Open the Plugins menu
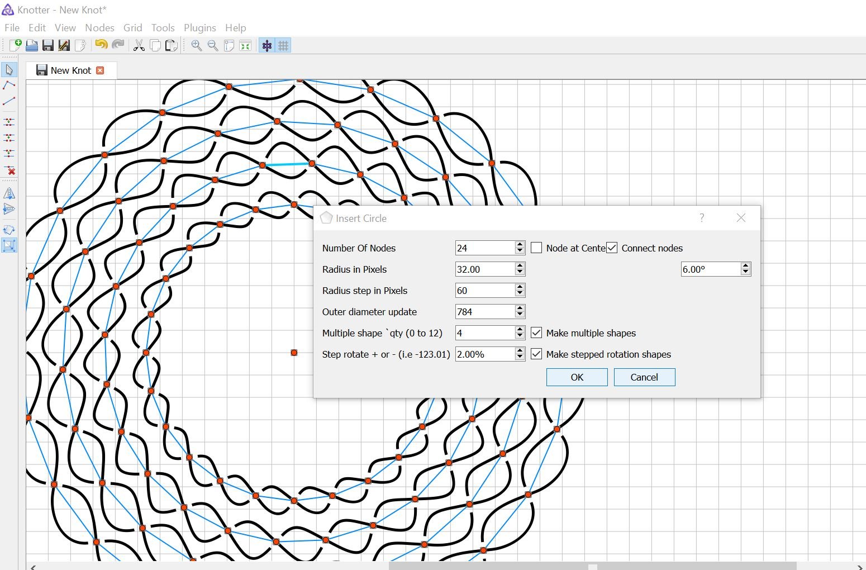866x570 pixels. (199, 27)
